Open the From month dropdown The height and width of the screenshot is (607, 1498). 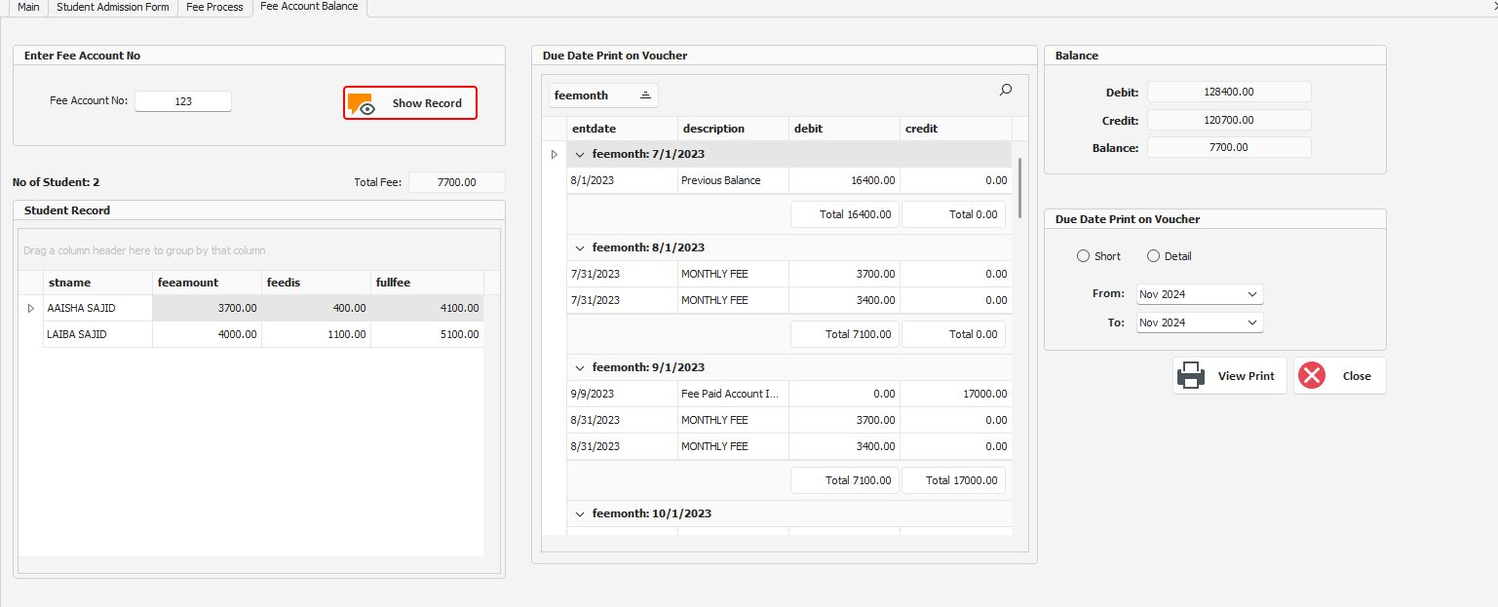(1251, 294)
